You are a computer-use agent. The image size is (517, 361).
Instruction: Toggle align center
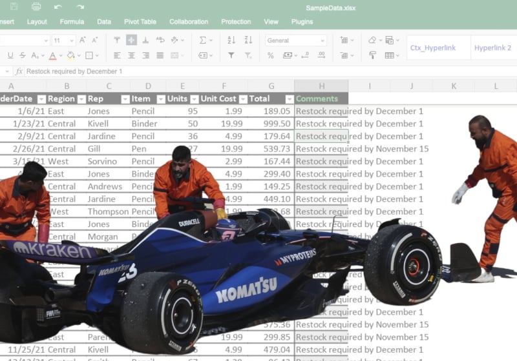(131, 55)
